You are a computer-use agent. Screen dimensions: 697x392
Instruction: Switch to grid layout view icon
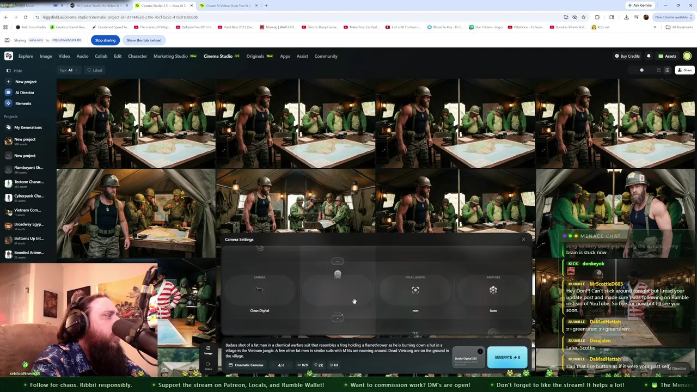(x=667, y=70)
